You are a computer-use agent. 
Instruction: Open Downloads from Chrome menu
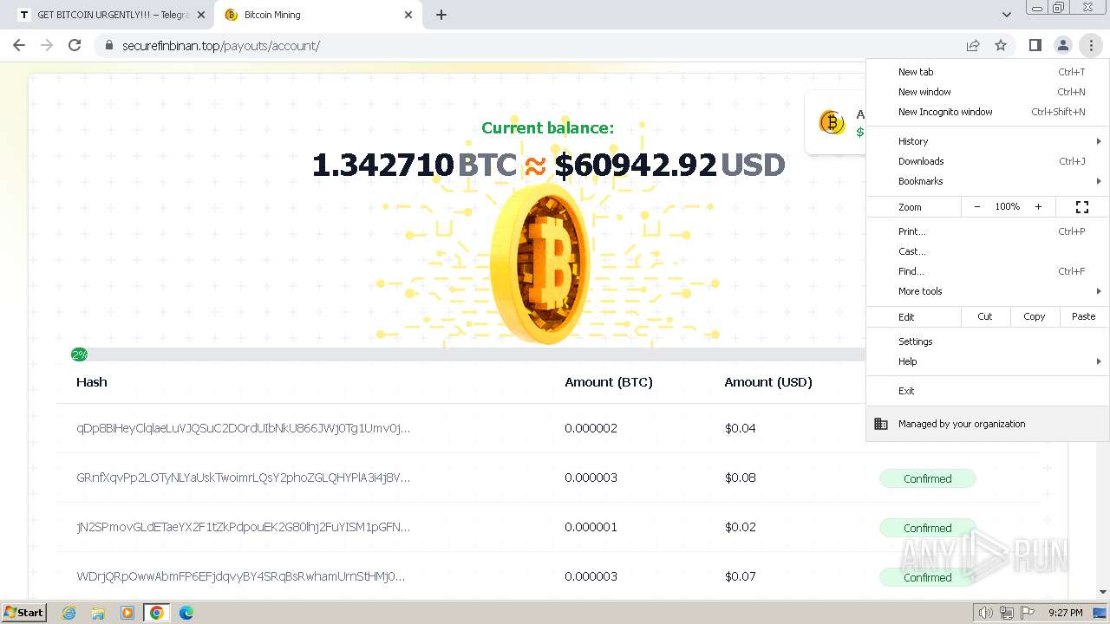(988, 161)
